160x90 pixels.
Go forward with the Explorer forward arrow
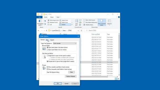(x=42, y=30)
